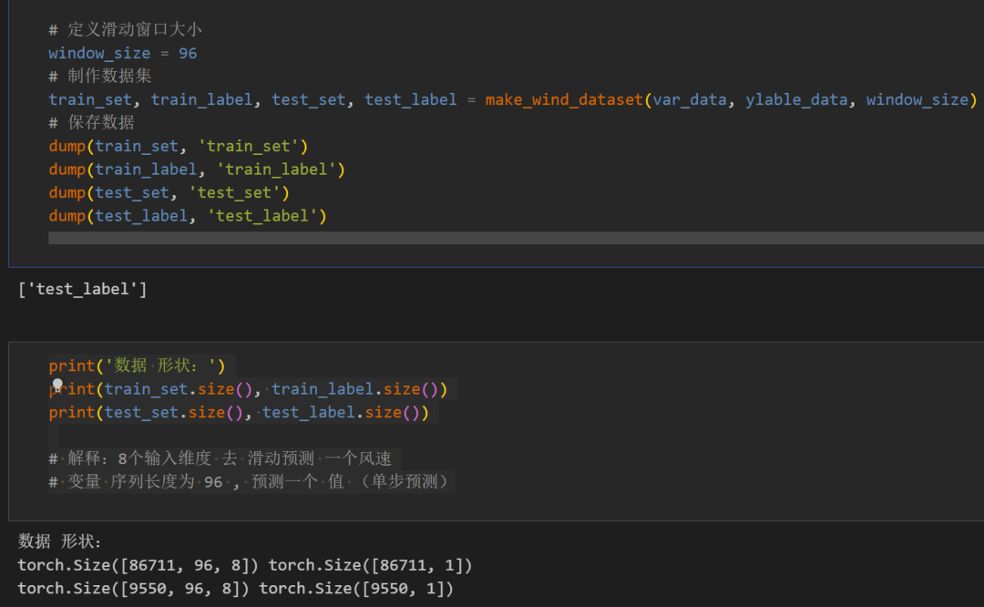Click the horizontal scrollbar in the first cell
The height and width of the screenshot is (607, 984).
[x=510, y=238]
